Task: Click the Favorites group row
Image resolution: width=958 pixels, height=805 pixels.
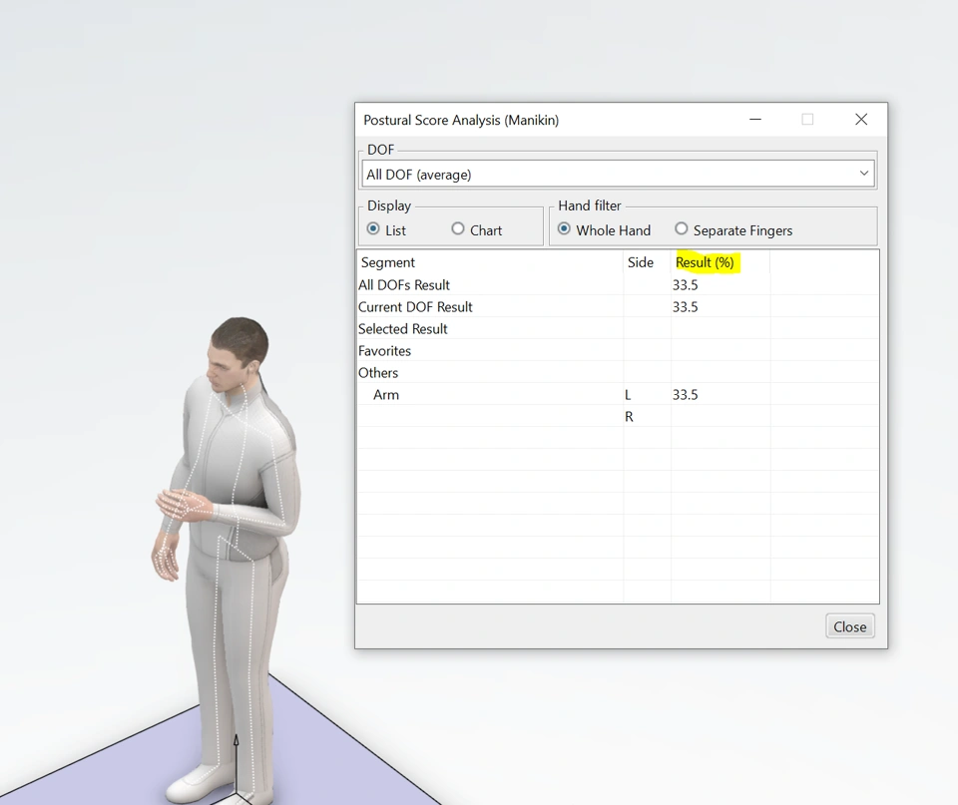Action: coord(384,351)
